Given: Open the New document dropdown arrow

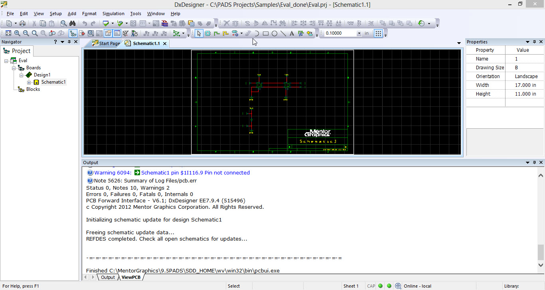Looking at the screenshot, I should [16, 24].
